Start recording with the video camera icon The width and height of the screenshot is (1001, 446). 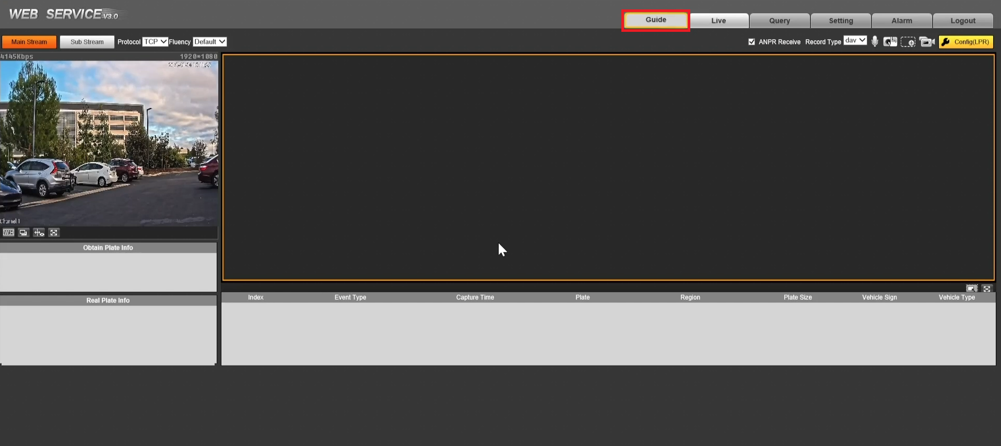point(927,42)
